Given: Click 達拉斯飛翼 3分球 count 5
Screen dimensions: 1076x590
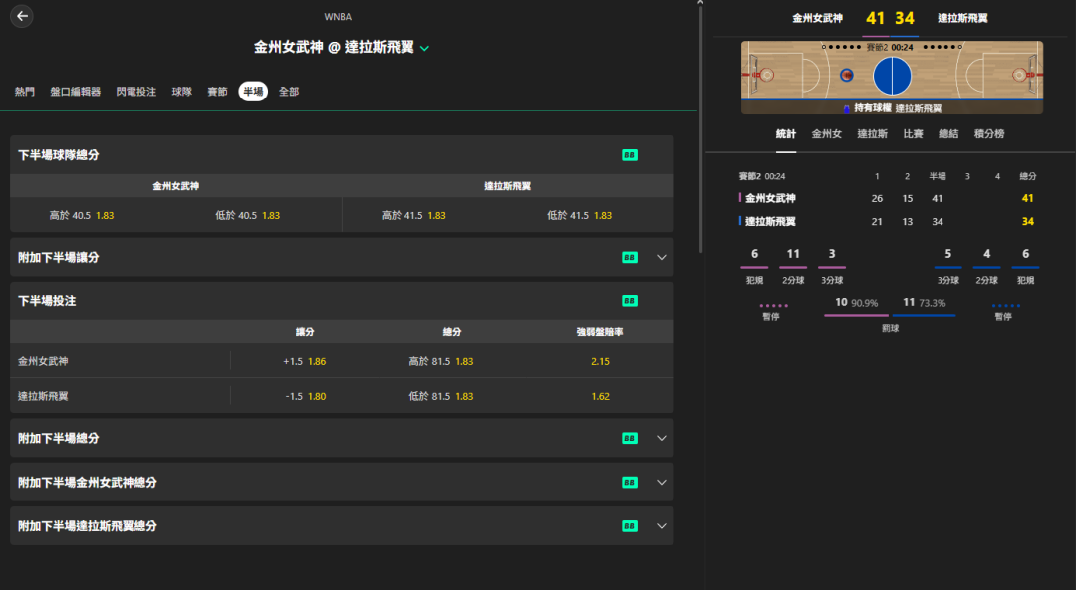Looking at the screenshot, I should pyautogui.click(x=947, y=254).
